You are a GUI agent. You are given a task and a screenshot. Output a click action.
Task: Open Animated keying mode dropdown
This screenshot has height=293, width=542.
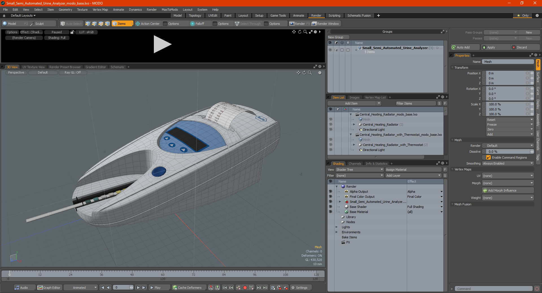click(80, 288)
